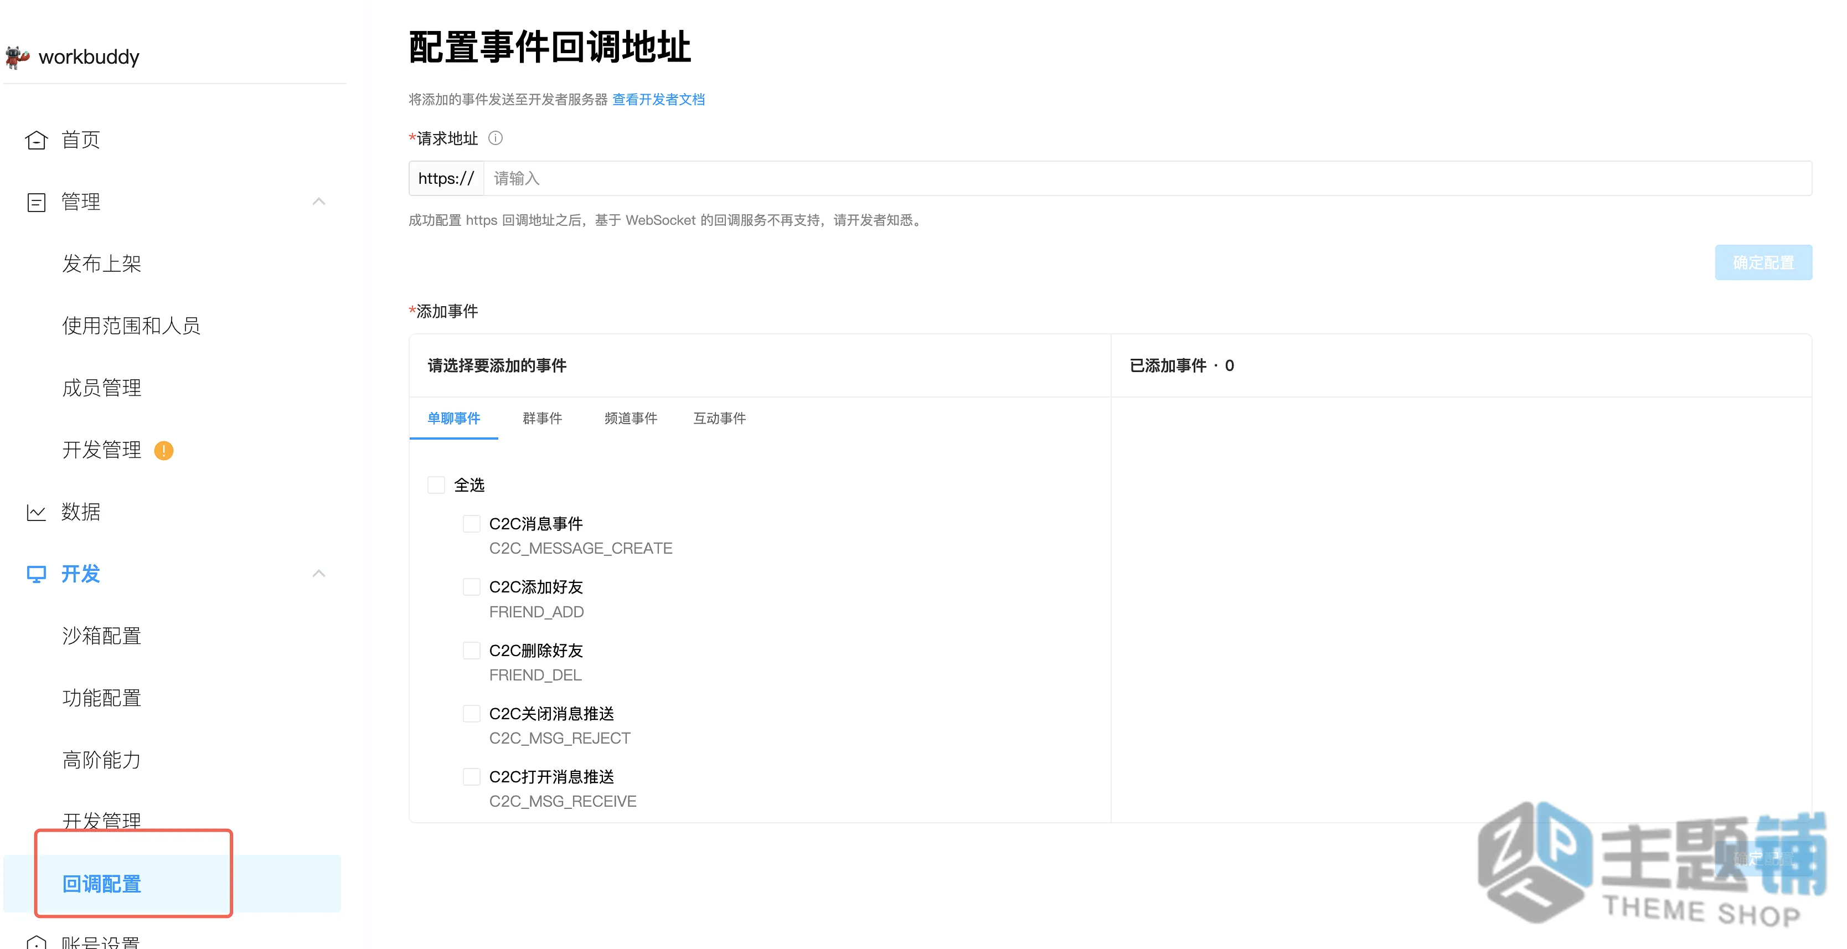
Task: Click the https:// prefix box
Action: [x=446, y=178]
